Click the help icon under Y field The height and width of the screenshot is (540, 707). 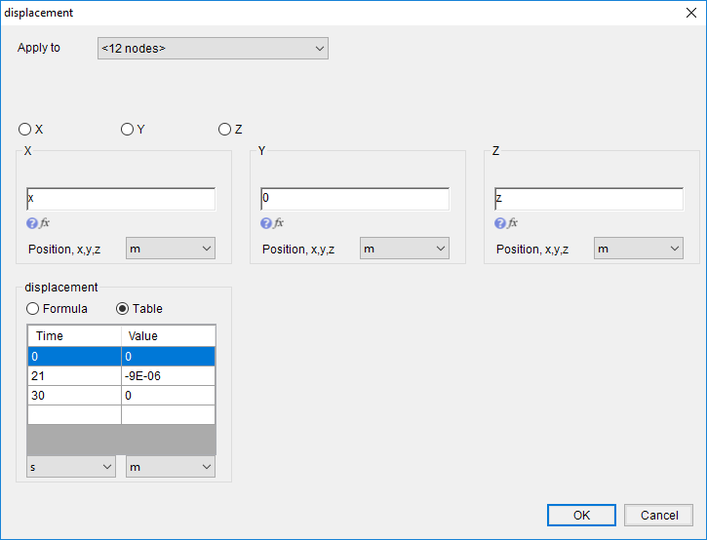266,223
